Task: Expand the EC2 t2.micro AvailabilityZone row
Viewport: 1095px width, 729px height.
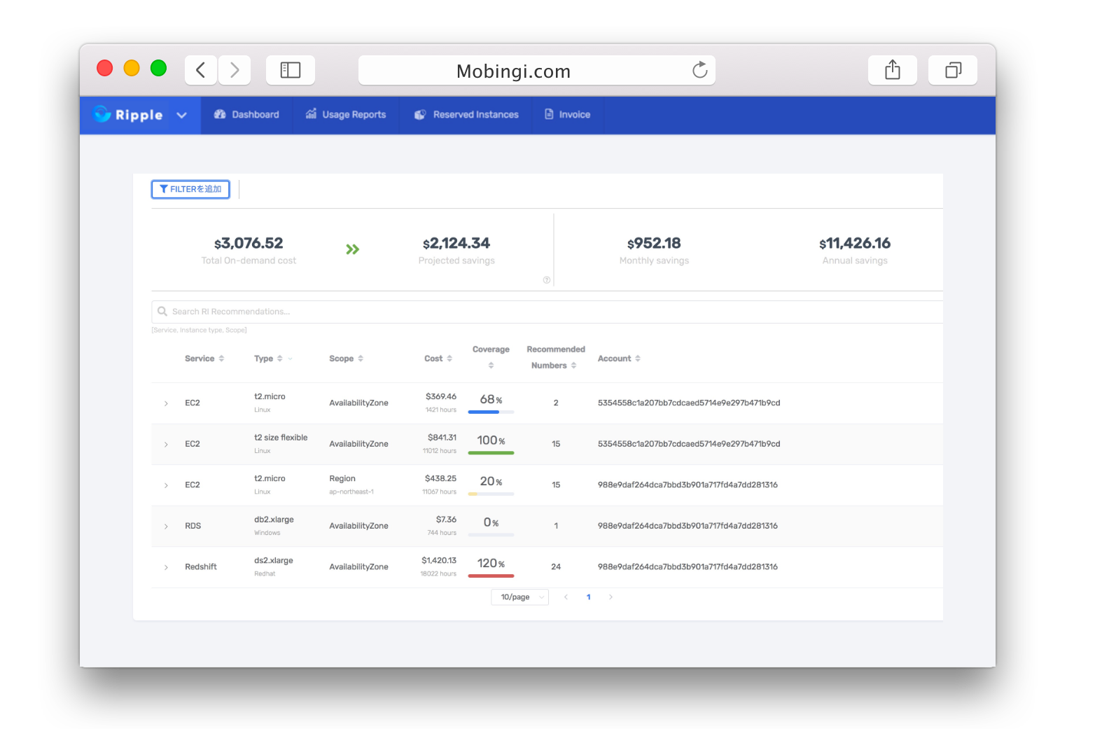Action: (166, 403)
